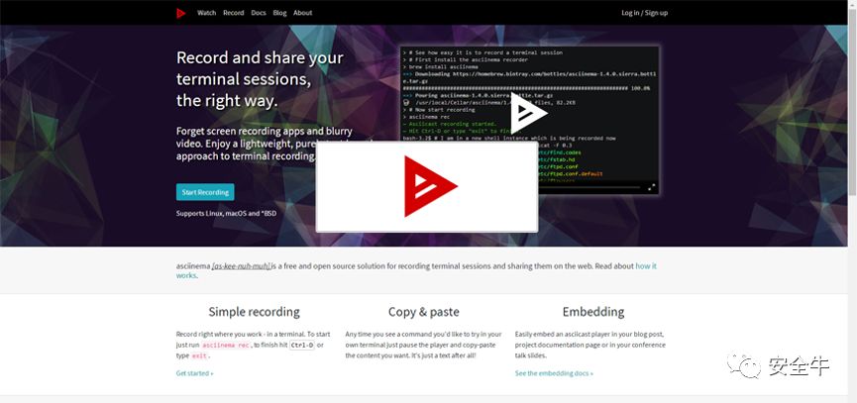Click the large red asciinema logo card
Viewport: 857px width, 403px height.
click(x=427, y=187)
